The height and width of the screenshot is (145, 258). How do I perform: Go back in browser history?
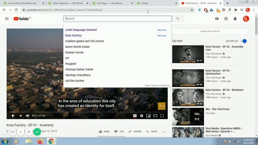pyautogui.click(x=4, y=10)
